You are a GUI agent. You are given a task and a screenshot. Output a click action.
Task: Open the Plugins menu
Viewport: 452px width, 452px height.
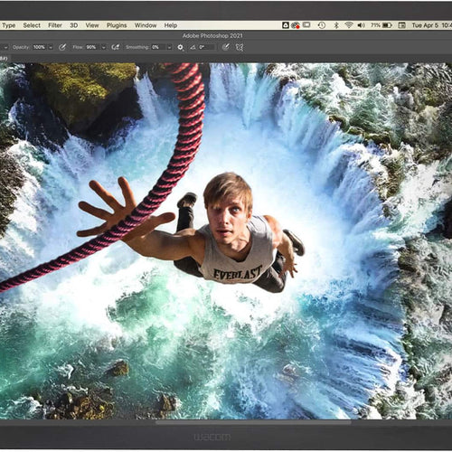(x=117, y=25)
